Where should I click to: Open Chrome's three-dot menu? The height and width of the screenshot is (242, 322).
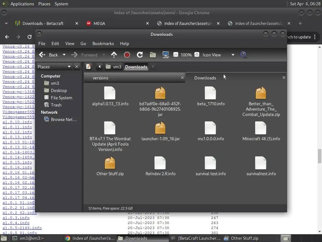coord(315,37)
